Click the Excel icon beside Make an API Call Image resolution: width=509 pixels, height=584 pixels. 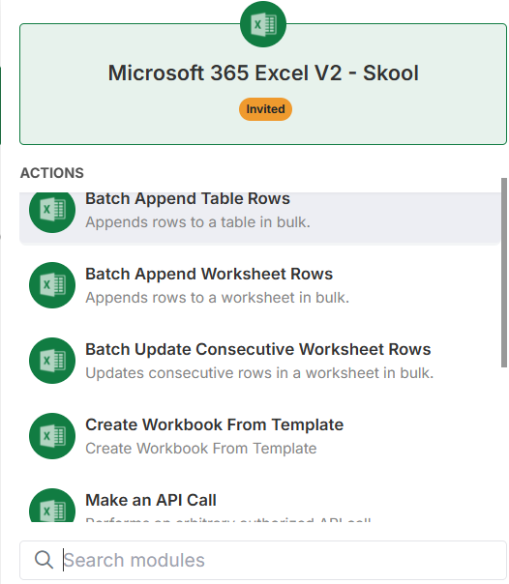point(52,505)
